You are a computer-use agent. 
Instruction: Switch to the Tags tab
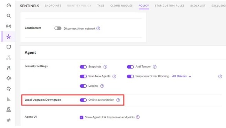coord(101,6)
